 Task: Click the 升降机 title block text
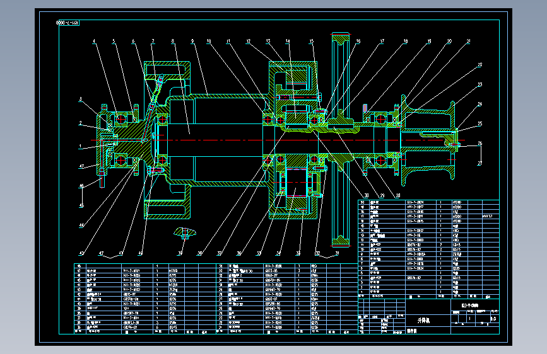coord(423,321)
